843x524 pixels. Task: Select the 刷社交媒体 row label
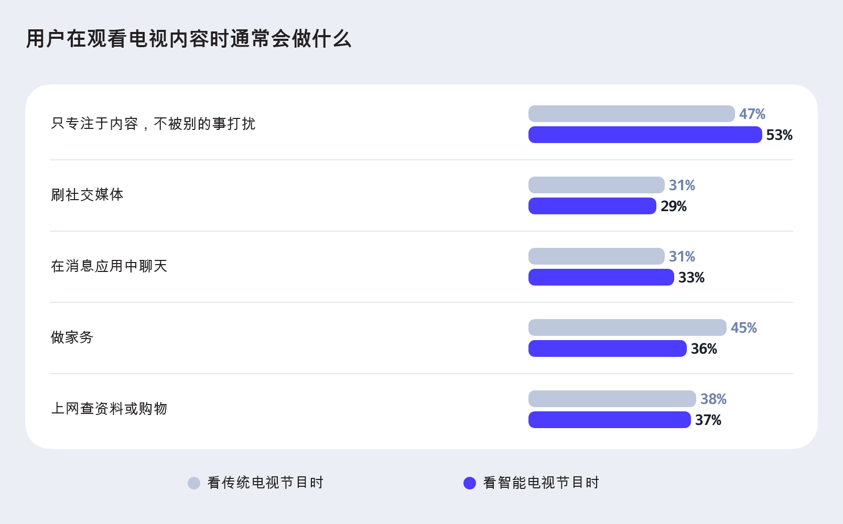pos(87,195)
